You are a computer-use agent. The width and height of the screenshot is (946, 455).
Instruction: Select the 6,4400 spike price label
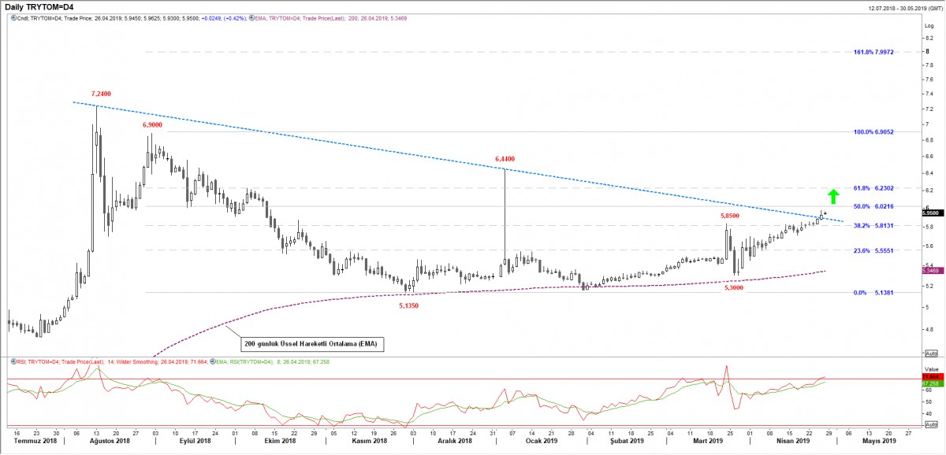[505, 159]
